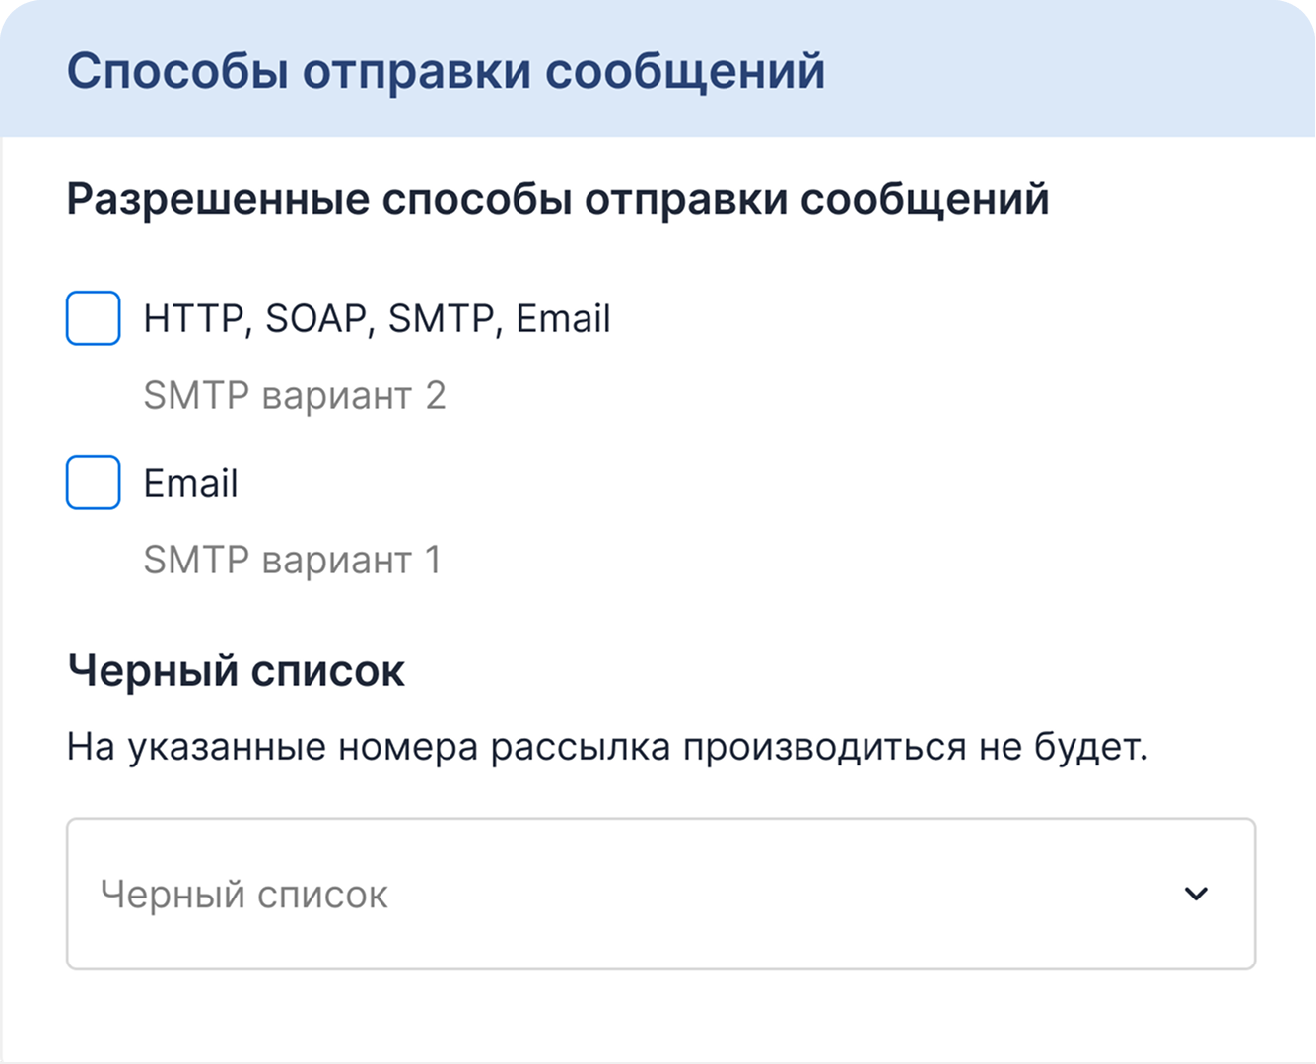The width and height of the screenshot is (1316, 1064).
Task: Click the word 'сообщений' in the panel title
Action: point(685,72)
